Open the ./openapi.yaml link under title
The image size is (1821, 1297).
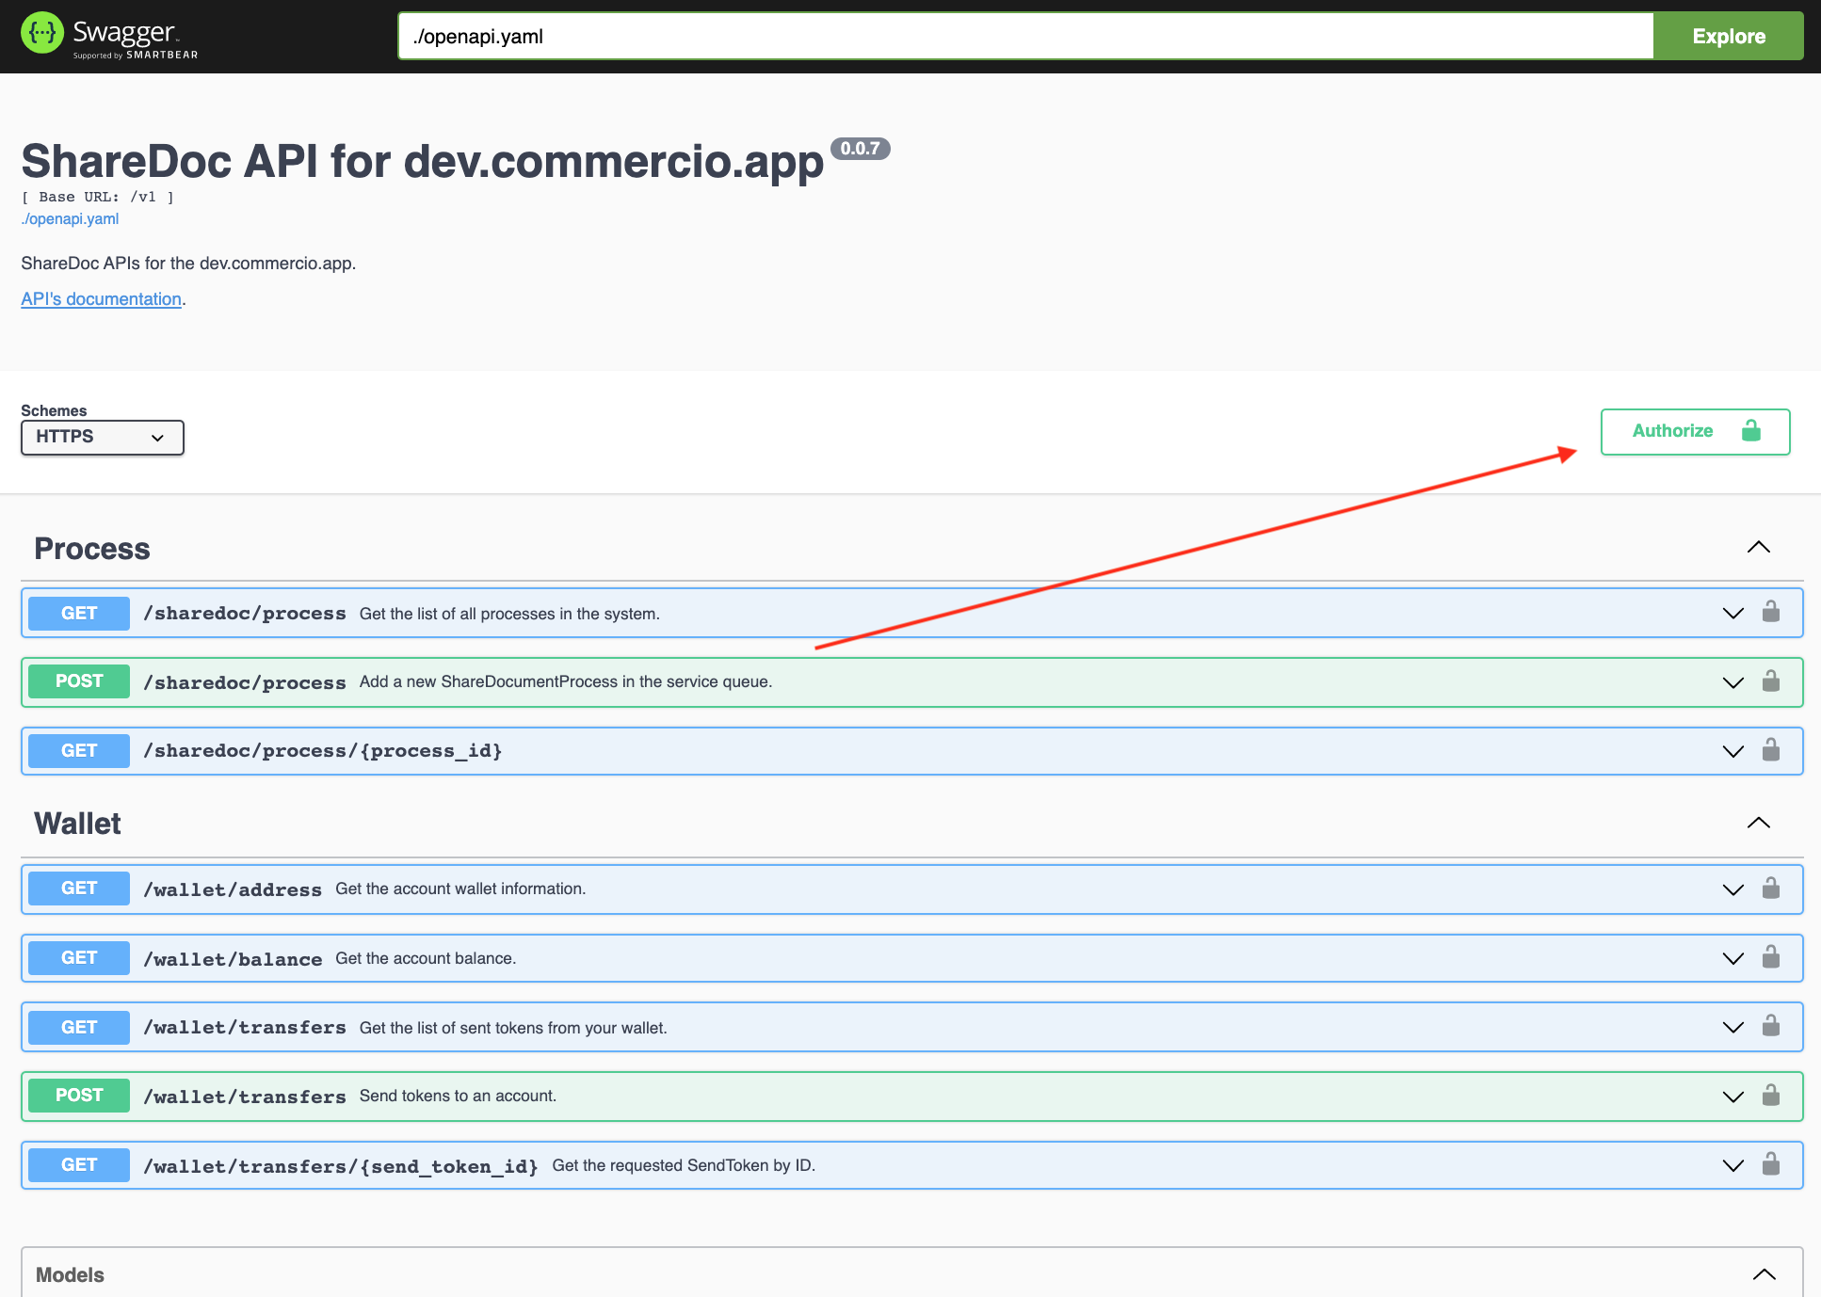(70, 219)
